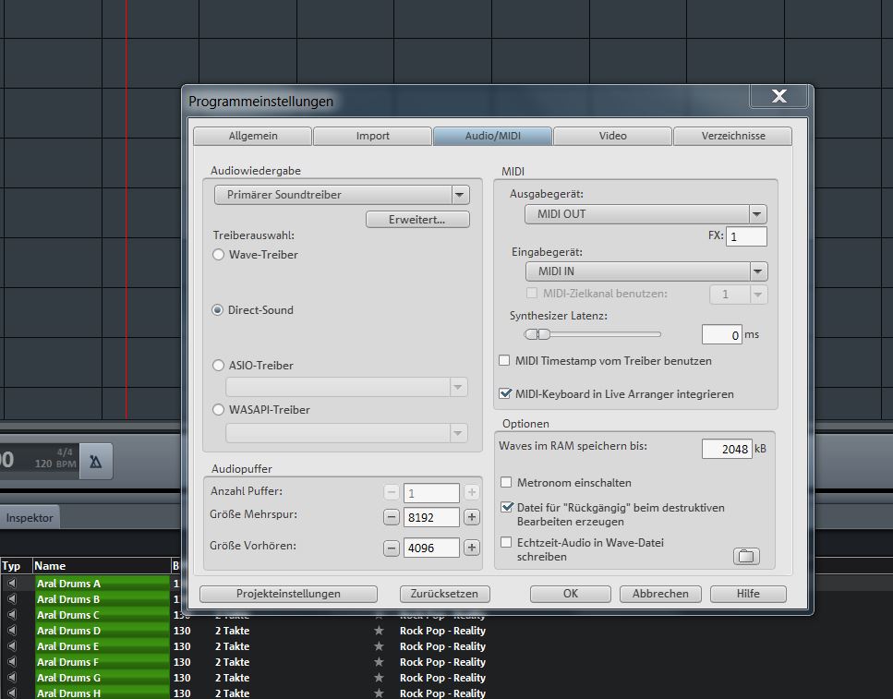The height and width of the screenshot is (699, 893).
Task: Click the speaker icon next to Aral Drums A
Action: (12, 584)
